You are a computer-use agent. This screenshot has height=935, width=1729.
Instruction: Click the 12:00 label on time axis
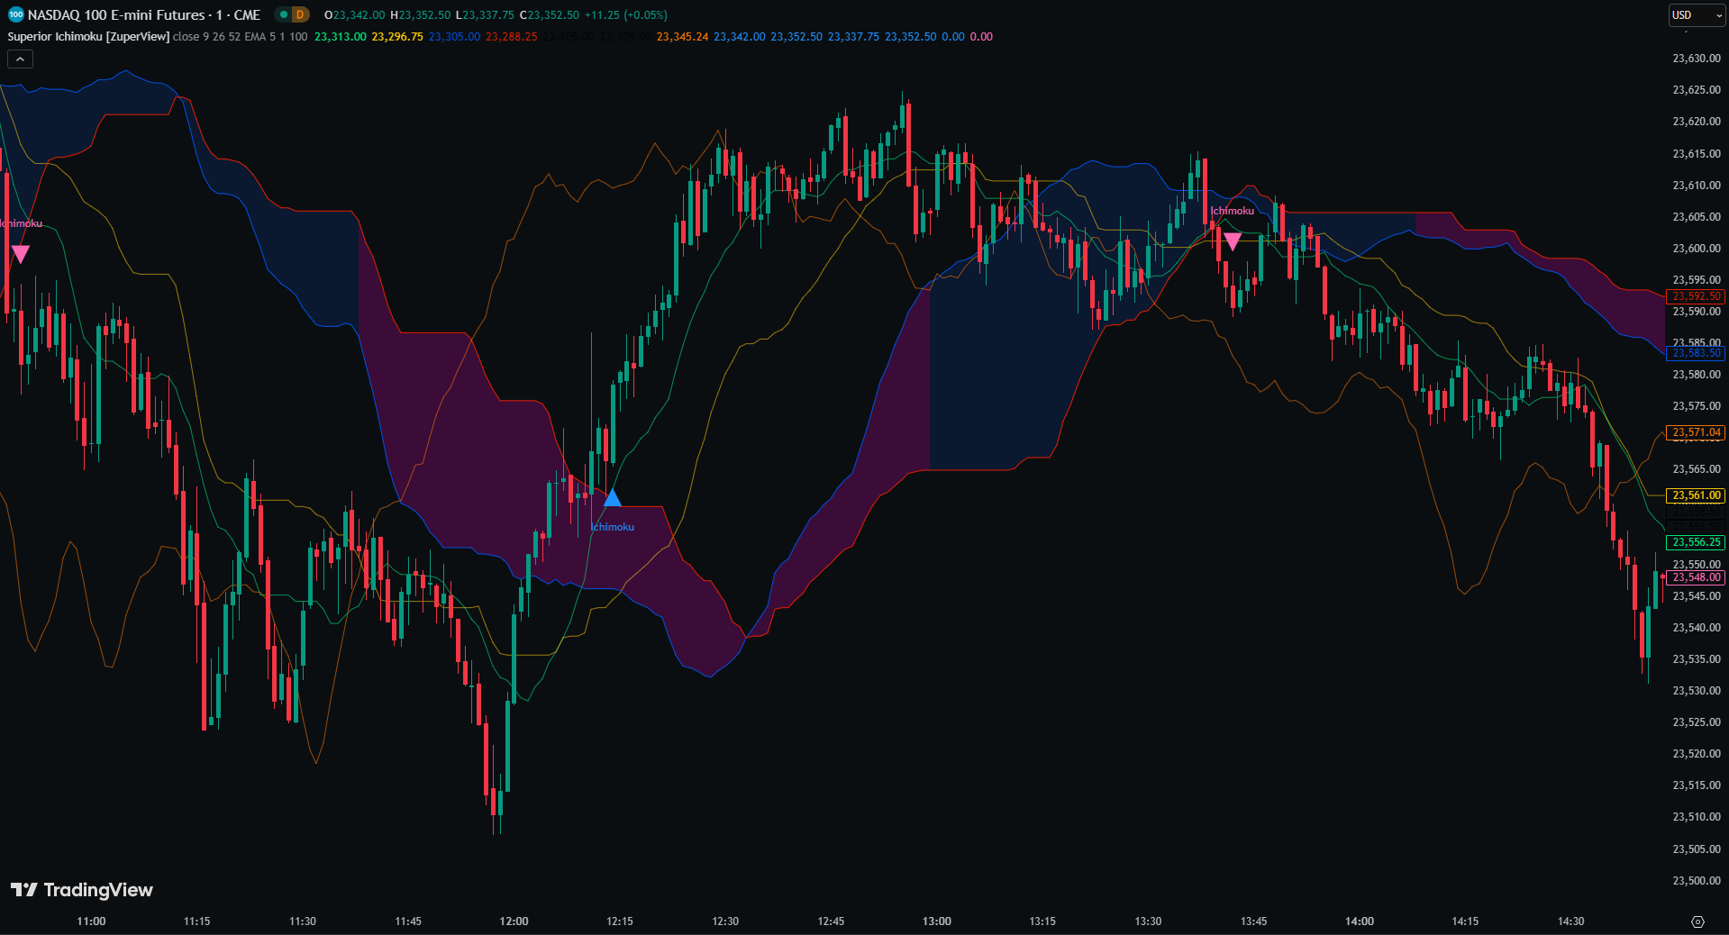(514, 921)
